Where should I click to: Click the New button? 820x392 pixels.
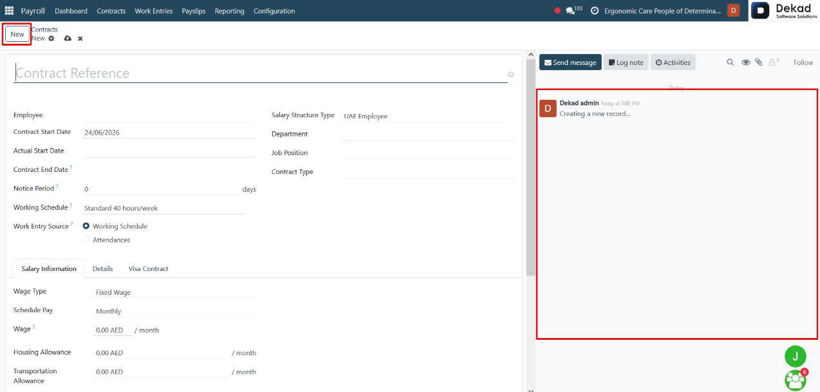click(17, 34)
